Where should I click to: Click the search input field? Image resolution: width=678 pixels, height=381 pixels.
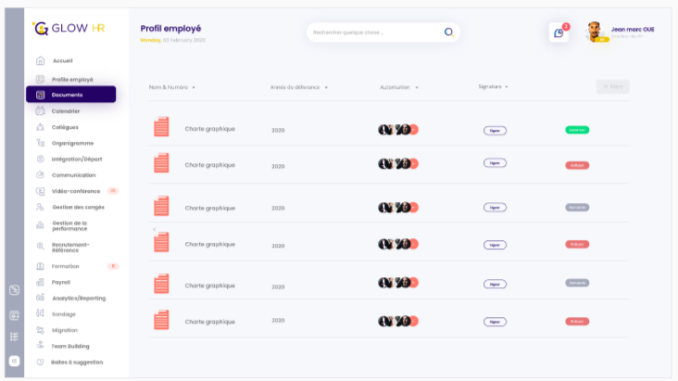pyautogui.click(x=375, y=32)
